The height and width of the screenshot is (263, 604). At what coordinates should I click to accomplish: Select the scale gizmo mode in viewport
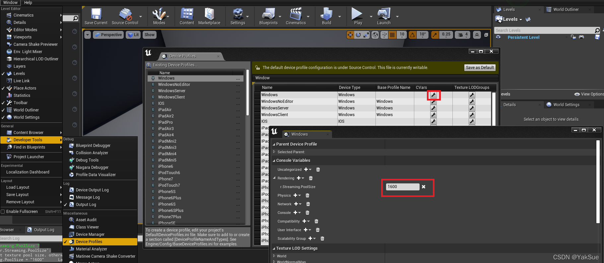366,34
